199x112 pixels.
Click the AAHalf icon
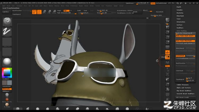pyautogui.click(x=167, y=42)
